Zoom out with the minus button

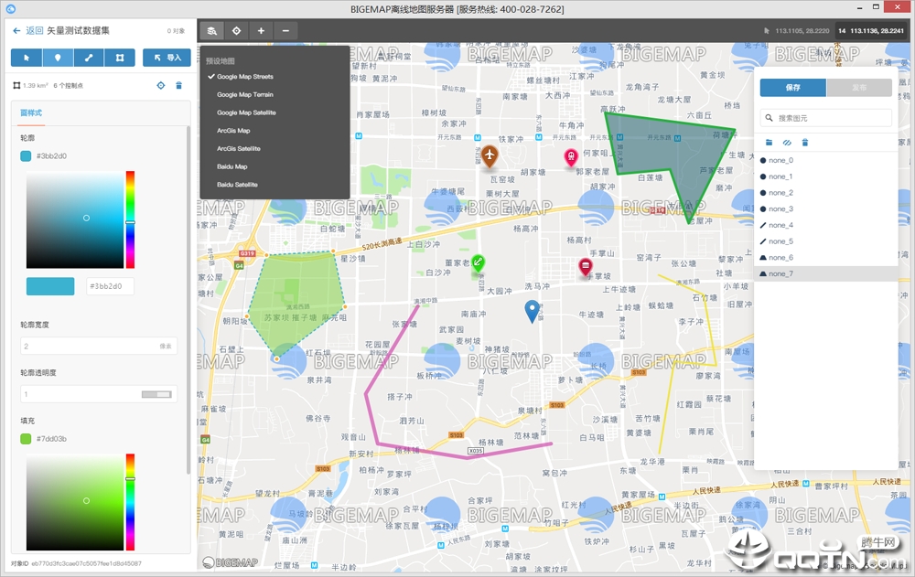285,30
